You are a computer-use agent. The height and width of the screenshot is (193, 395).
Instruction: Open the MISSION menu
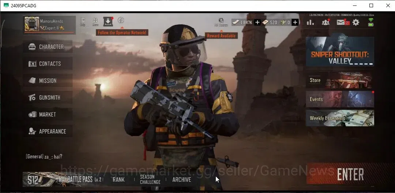[x=48, y=81]
